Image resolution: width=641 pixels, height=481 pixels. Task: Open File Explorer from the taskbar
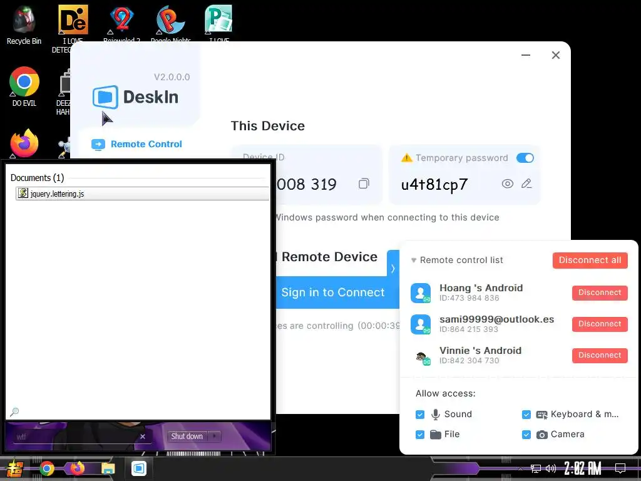[108, 468]
